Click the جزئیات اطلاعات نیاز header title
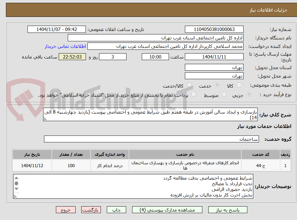Screen dimensions: 297x220 (x=268, y=10)
